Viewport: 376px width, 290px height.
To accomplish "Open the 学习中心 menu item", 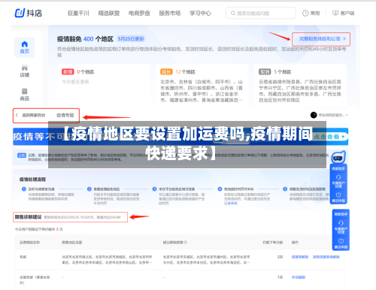I will pos(200,14).
